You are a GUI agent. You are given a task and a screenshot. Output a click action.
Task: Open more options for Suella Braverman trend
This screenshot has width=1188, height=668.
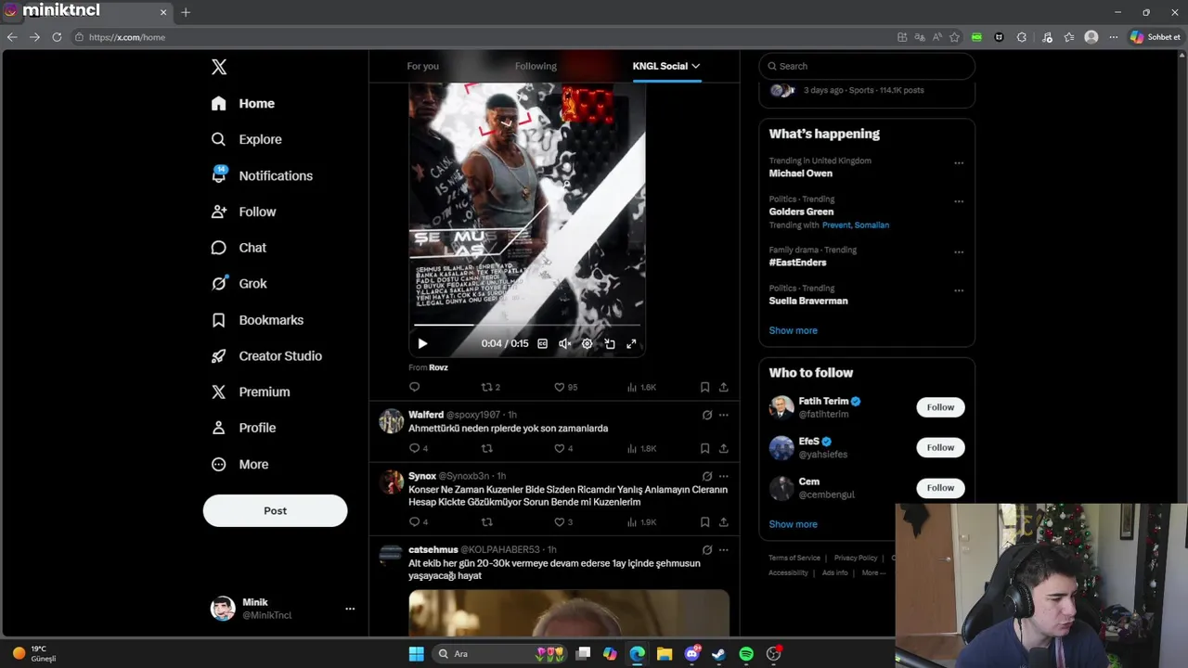tap(959, 290)
